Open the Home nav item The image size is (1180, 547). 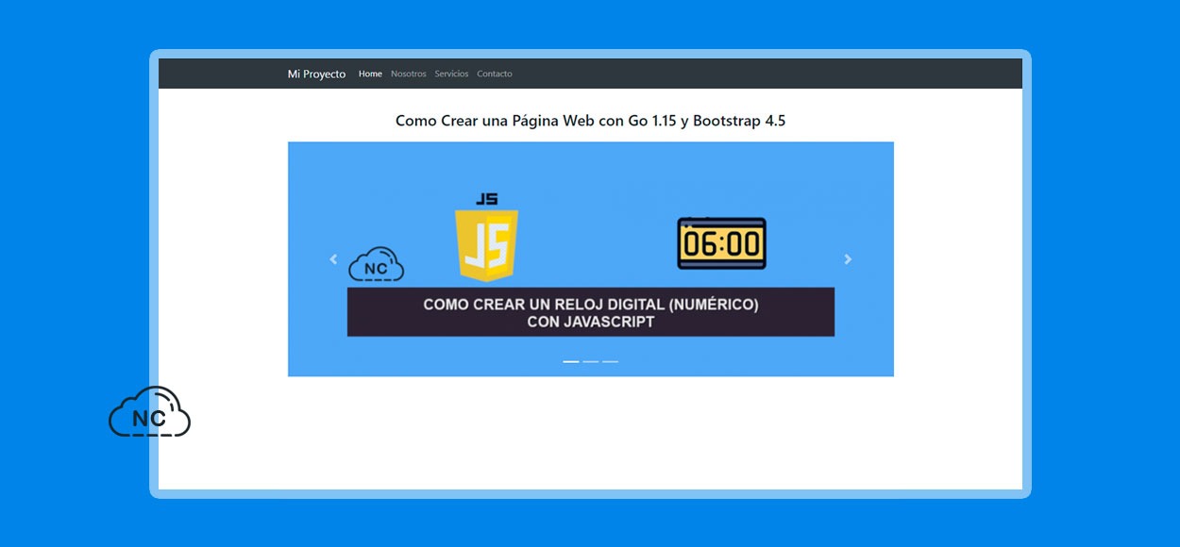click(x=370, y=74)
